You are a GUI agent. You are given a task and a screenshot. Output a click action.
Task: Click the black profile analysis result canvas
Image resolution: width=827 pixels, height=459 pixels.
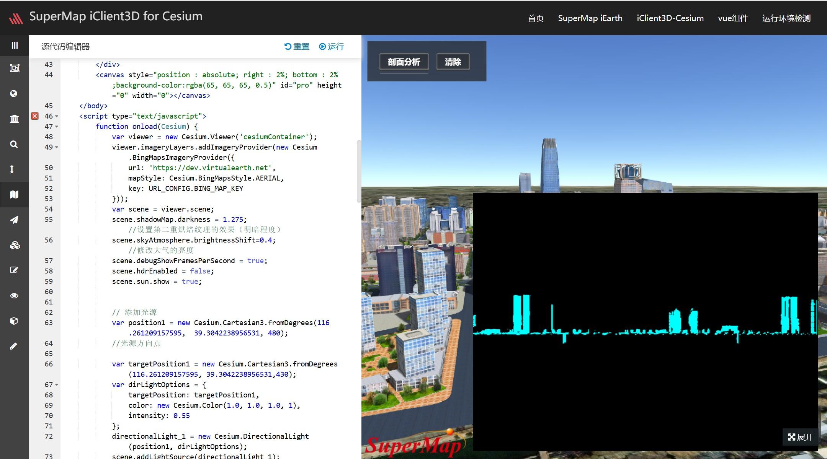click(645, 321)
